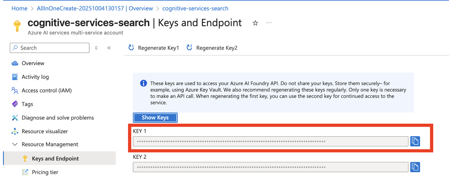This screenshot has width=449, height=182.
Task: Click the sidebar Search field
Action: (x=52, y=48)
